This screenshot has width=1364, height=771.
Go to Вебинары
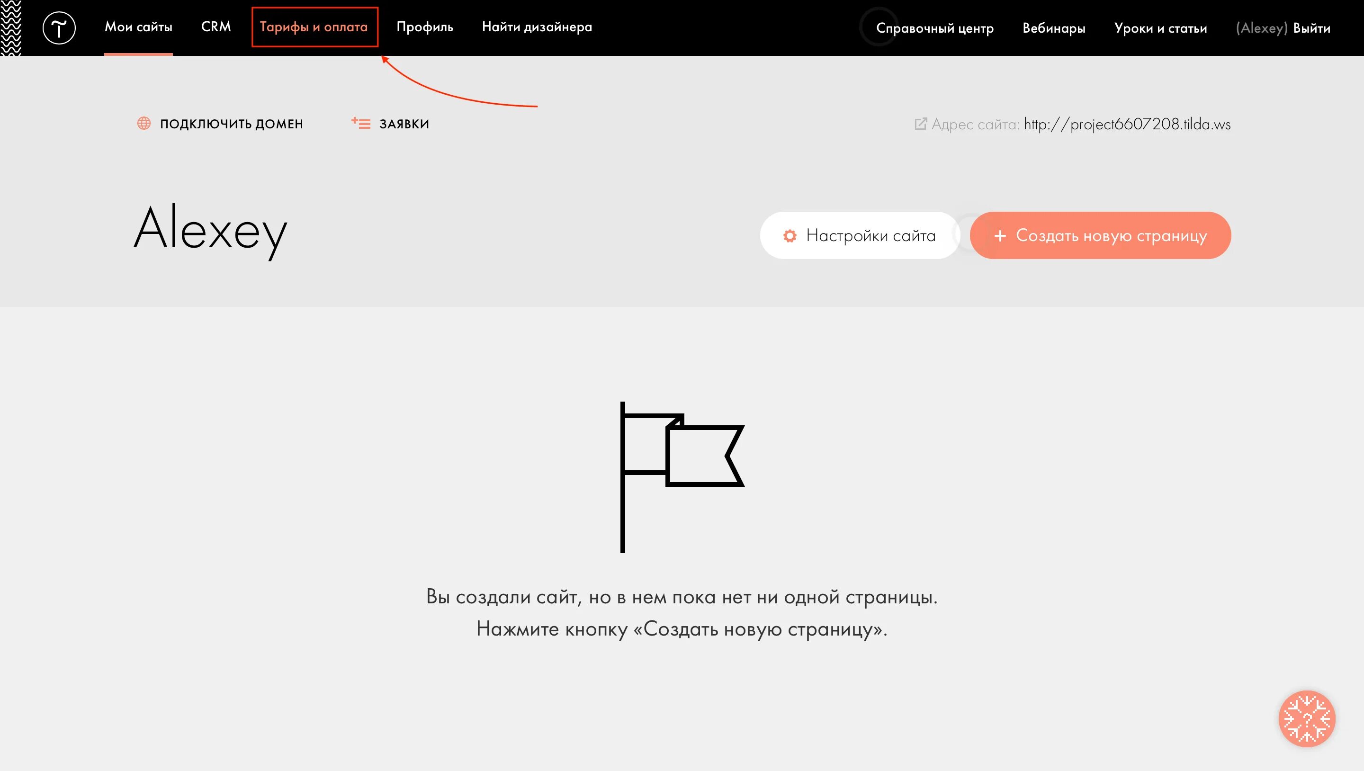[1054, 28]
